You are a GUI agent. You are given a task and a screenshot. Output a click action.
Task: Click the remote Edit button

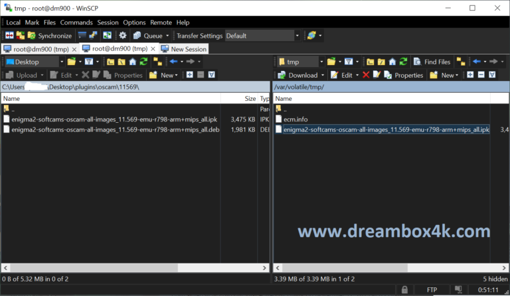coord(341,75)
